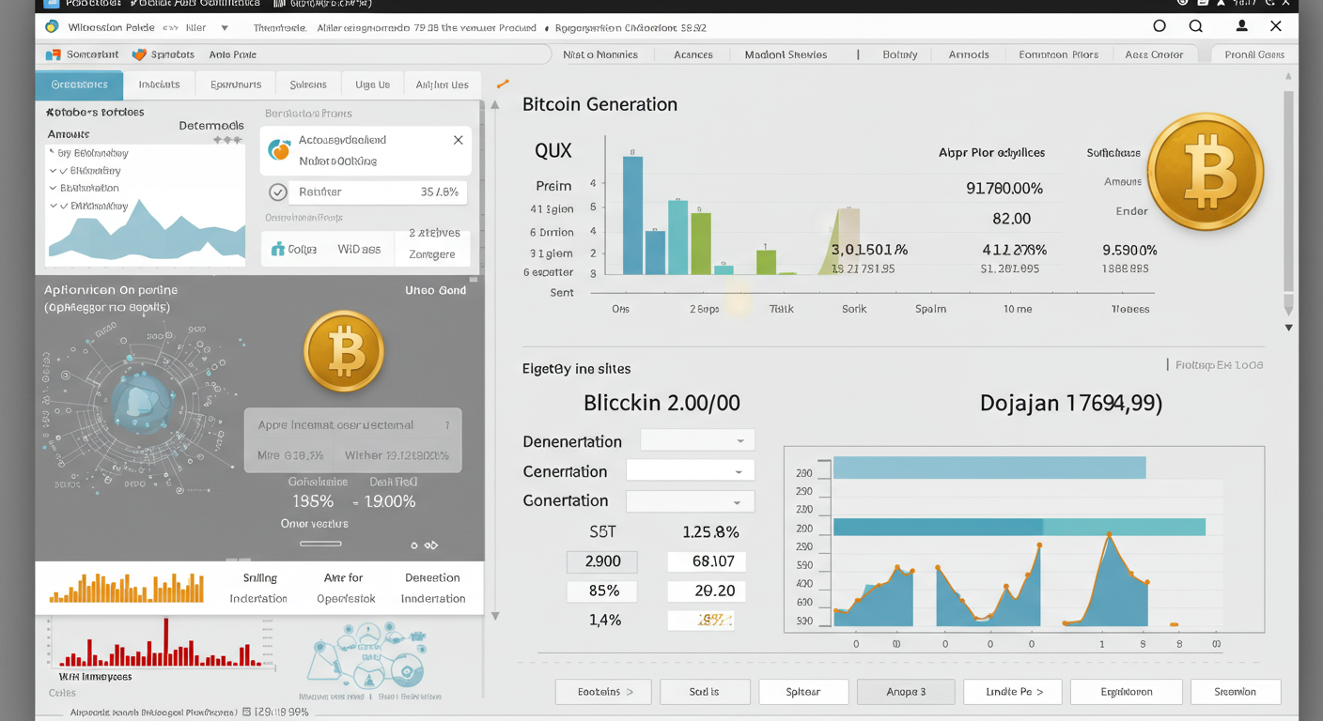Click the Anopa 3 button
Viewport: 1323px width, 721px height.
coord(906,692)
